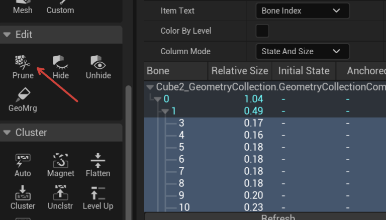Collapse the Edit section
The width and height of the screenshot is (386, 220).
[x=7, y=35]
